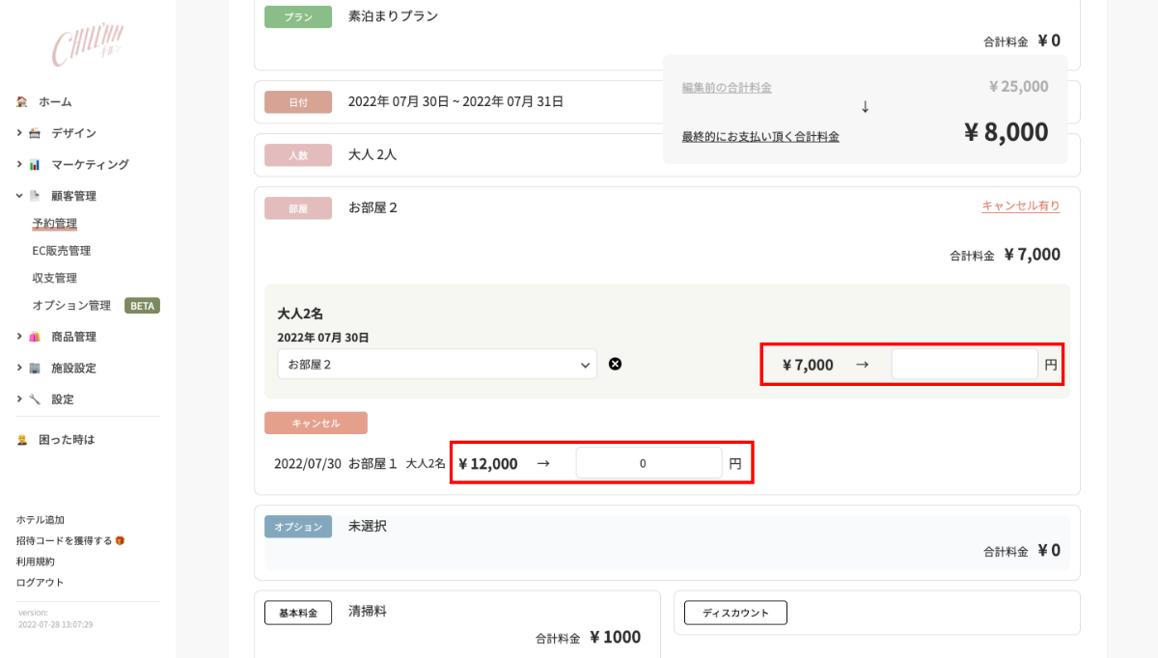
Task: Click the house icon beside ホーム
Action: click(22, 101)
